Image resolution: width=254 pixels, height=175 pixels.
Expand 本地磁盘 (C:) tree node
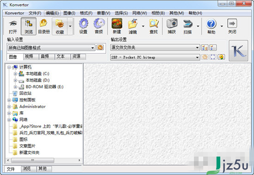15,74
